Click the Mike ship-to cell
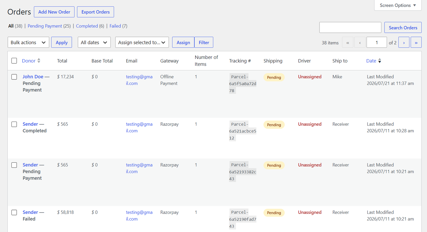The height and width of the screenshot is (232, 427). [337, 77]
